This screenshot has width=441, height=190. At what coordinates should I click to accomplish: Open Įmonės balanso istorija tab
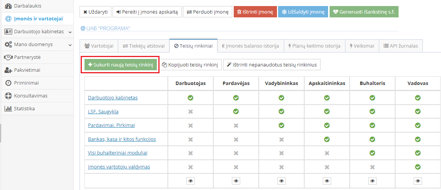pos(250,46)
